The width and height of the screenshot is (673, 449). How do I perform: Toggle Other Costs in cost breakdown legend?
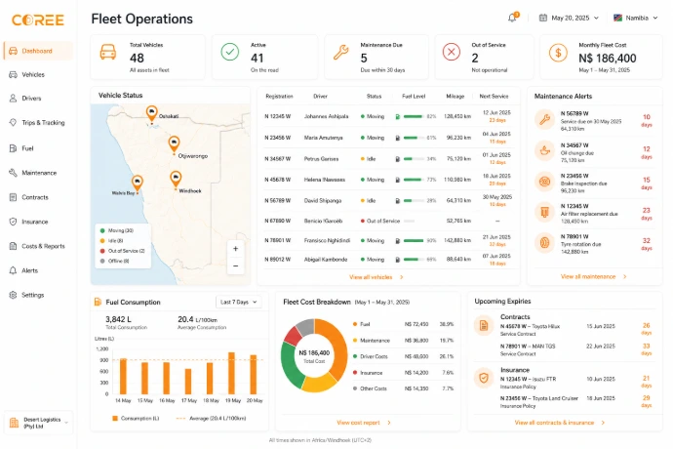tap(370, 388)
